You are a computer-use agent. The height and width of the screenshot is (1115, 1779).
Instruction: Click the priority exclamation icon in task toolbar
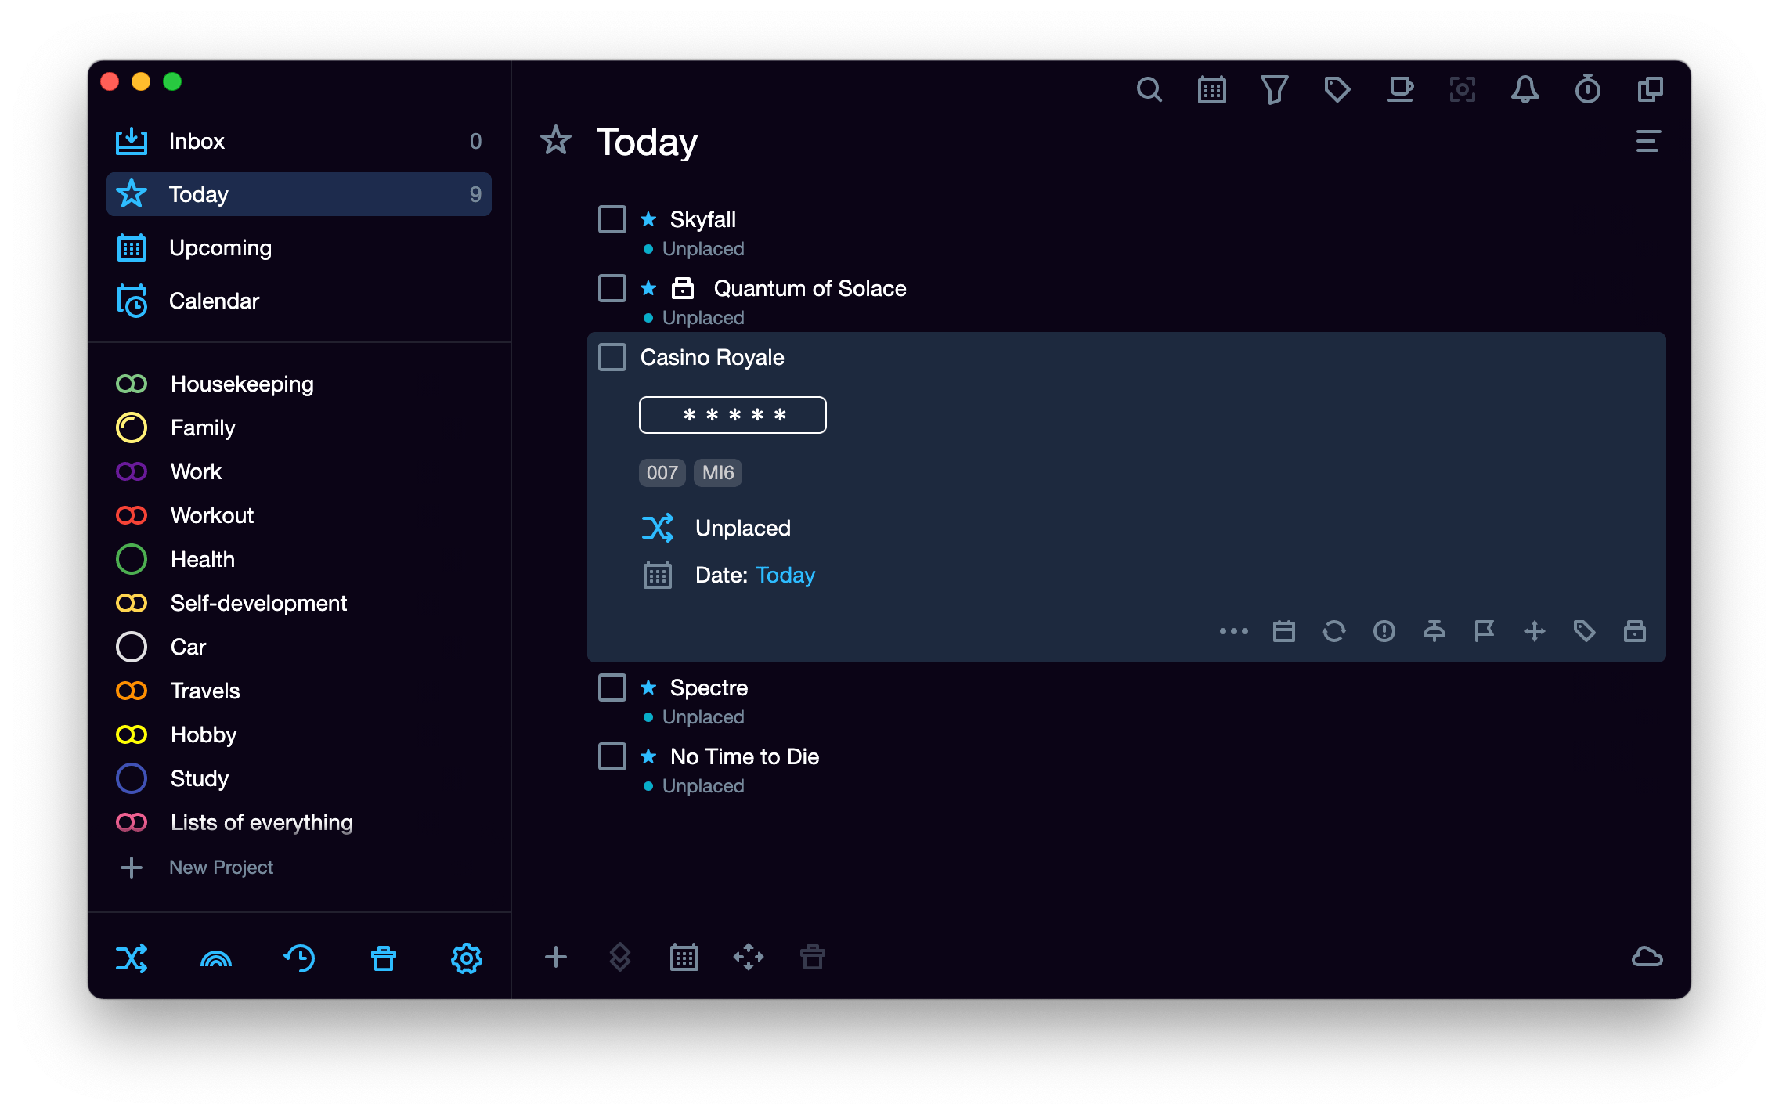1384,631
